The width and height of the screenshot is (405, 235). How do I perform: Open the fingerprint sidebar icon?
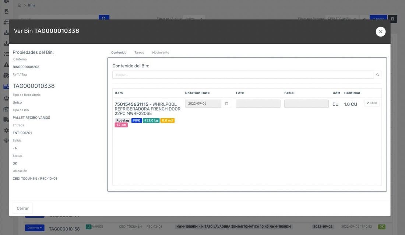(x=7, y=141)
